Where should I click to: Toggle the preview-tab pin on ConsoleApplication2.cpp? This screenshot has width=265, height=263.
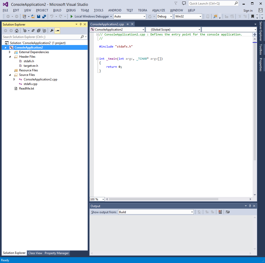(x=128, y=24)
